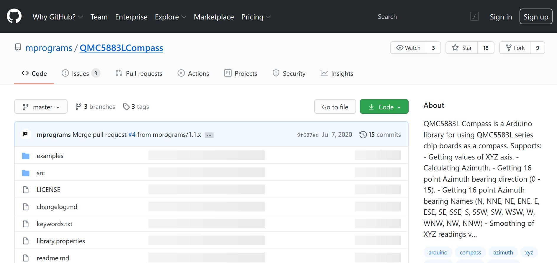557x263 pixels.
Task: Switch to the Code tab
Action: tap(34, 73)
